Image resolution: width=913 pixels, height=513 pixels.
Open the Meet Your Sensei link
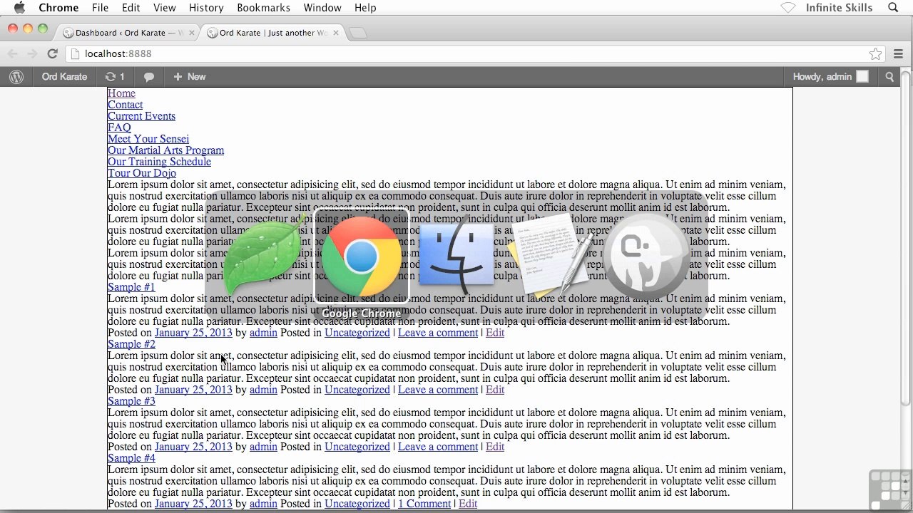click(x=148, y=139)
